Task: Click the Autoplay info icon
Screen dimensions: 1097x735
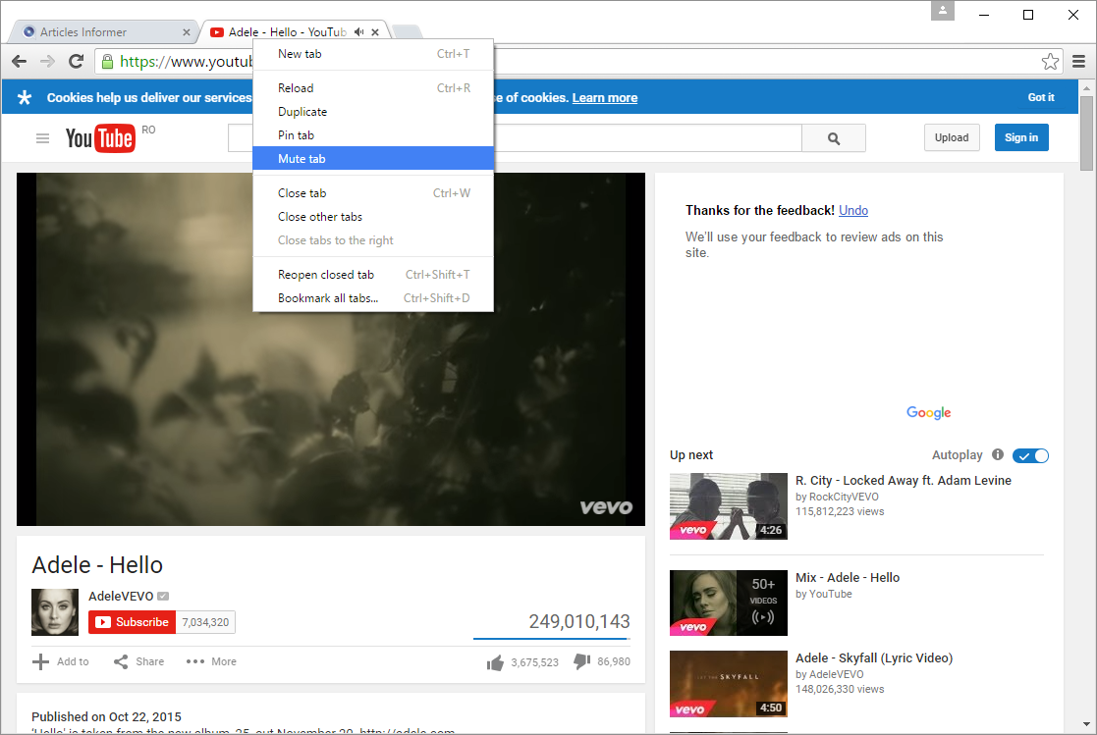Action: pyautogui.click(x=998, y=454)
